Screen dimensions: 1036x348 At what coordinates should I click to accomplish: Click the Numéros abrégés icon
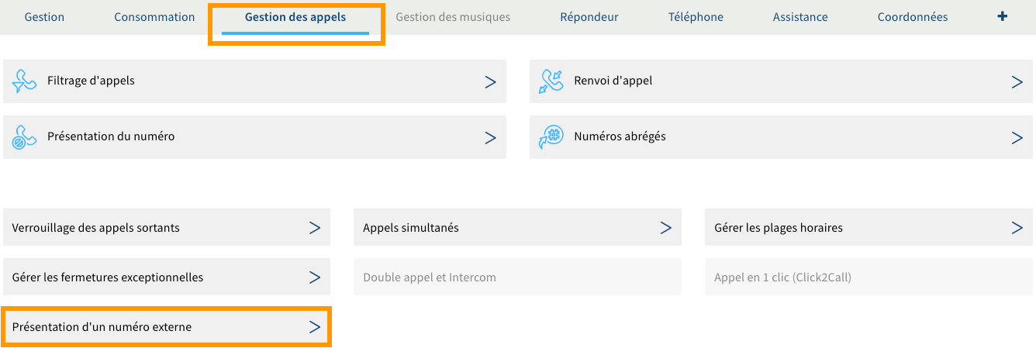tap(551, 137)
